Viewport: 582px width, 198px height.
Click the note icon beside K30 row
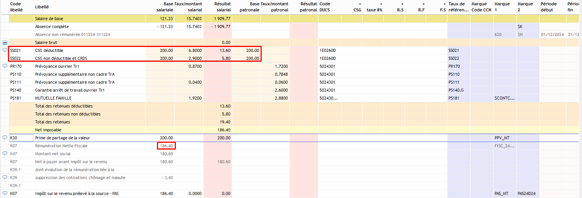[x=5, y=138]
